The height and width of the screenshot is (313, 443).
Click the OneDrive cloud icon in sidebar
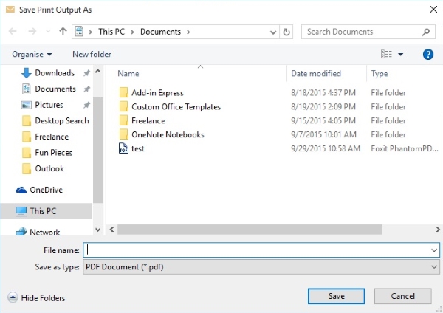coord(21,190)
